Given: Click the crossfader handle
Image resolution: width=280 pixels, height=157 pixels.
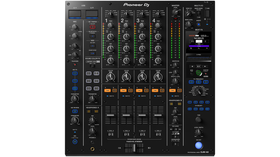Looking at the screenshot, I should coord(134,148).
